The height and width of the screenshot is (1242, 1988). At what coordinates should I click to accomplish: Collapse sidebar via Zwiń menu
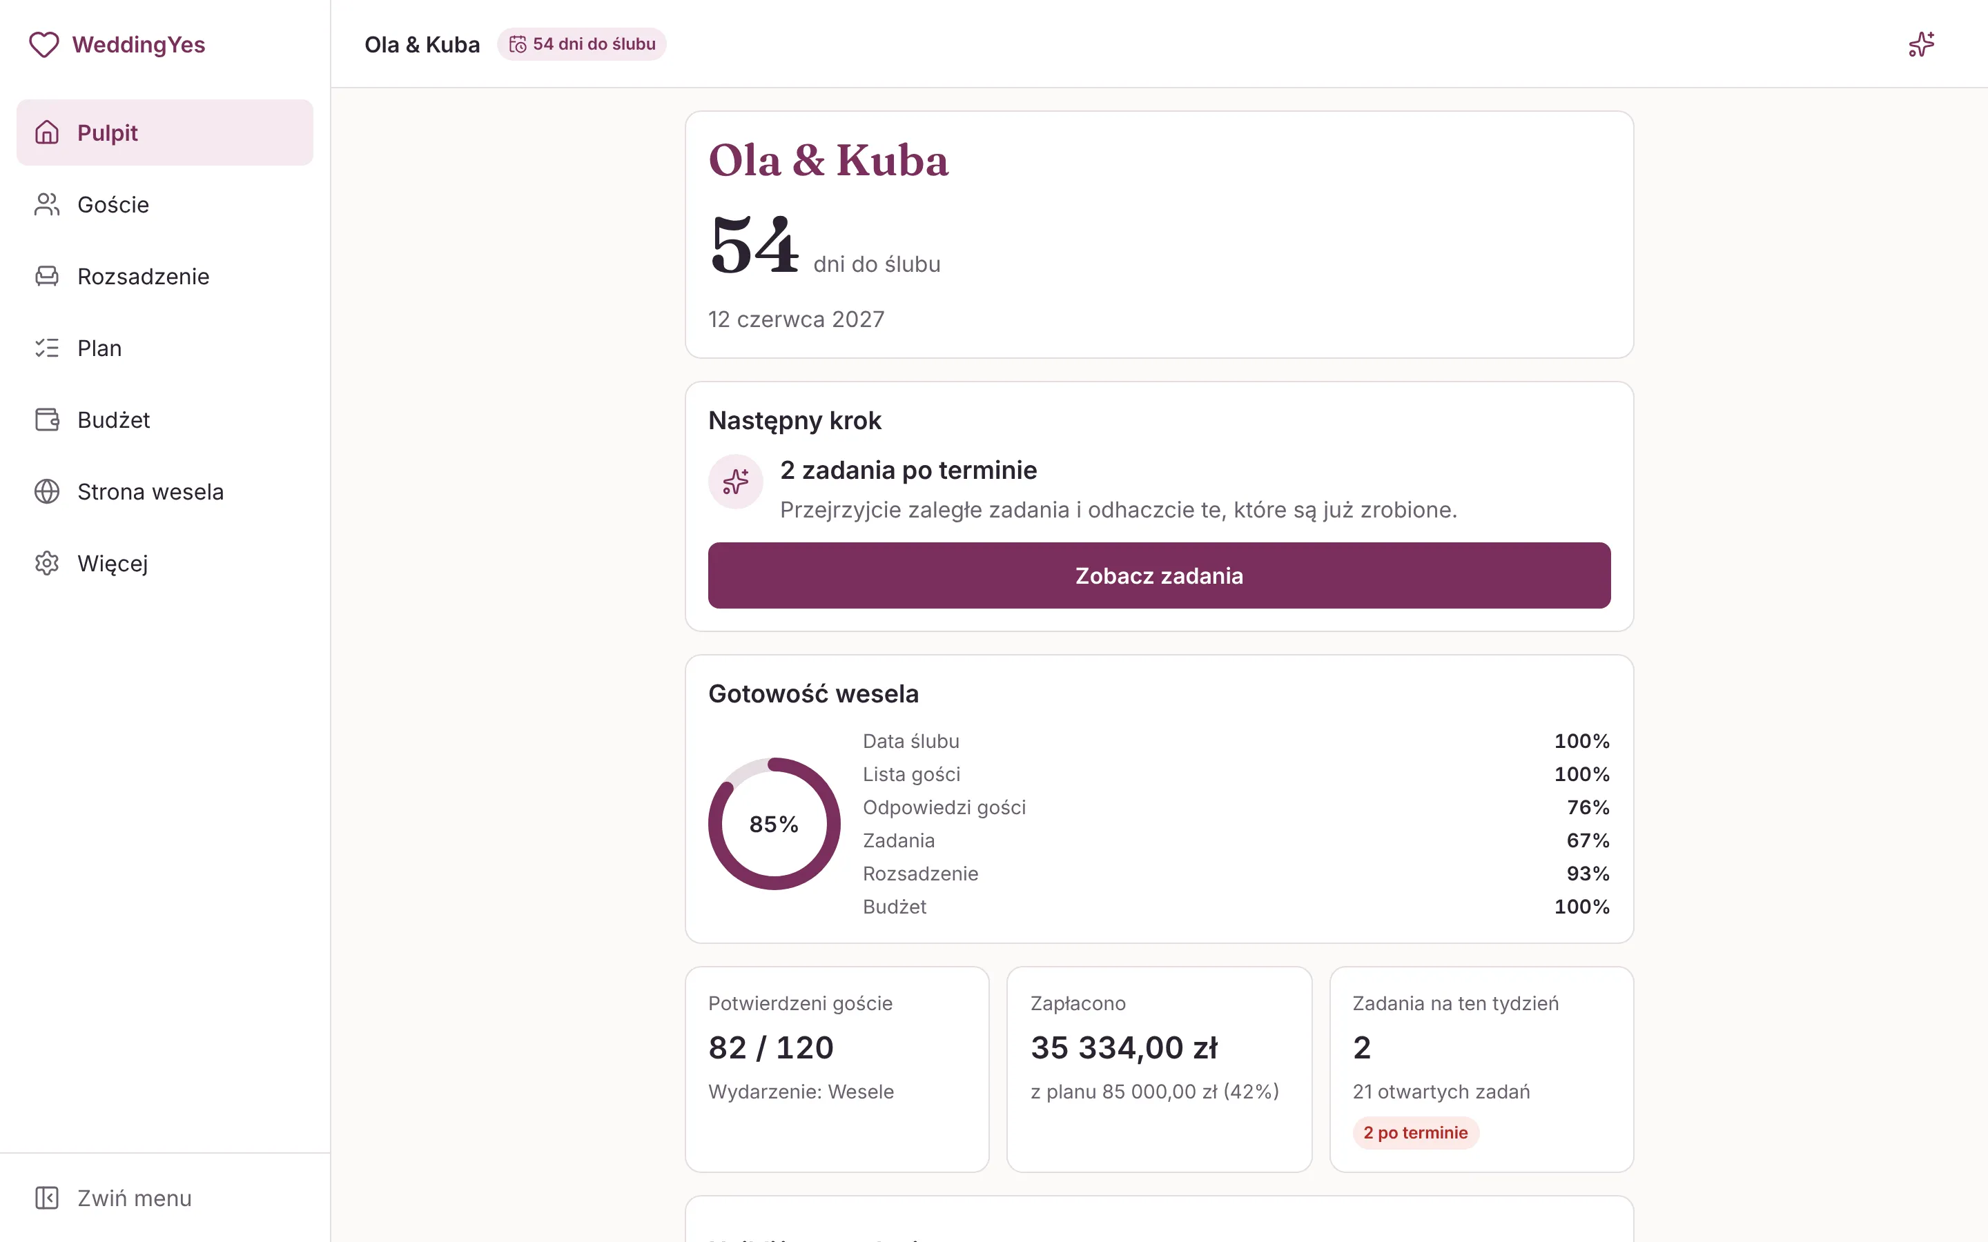164,1198
